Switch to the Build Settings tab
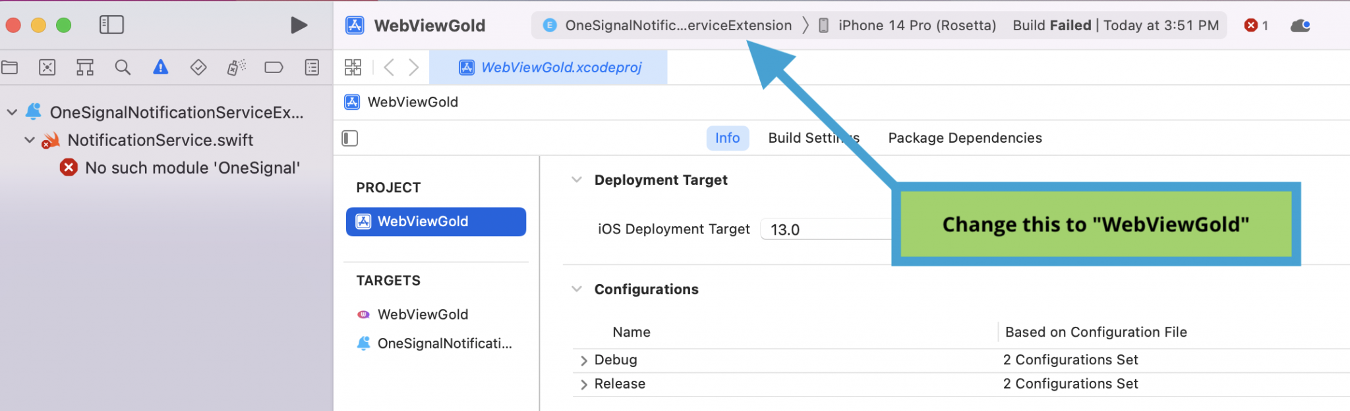1350x411 pixels. click(x=813, y=138)
